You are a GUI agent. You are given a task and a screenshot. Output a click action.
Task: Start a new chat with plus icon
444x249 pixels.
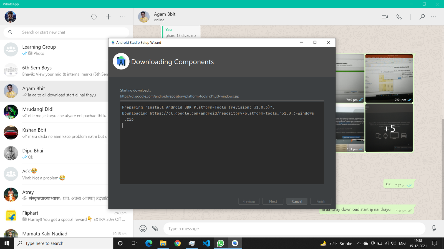pos(109,17)
